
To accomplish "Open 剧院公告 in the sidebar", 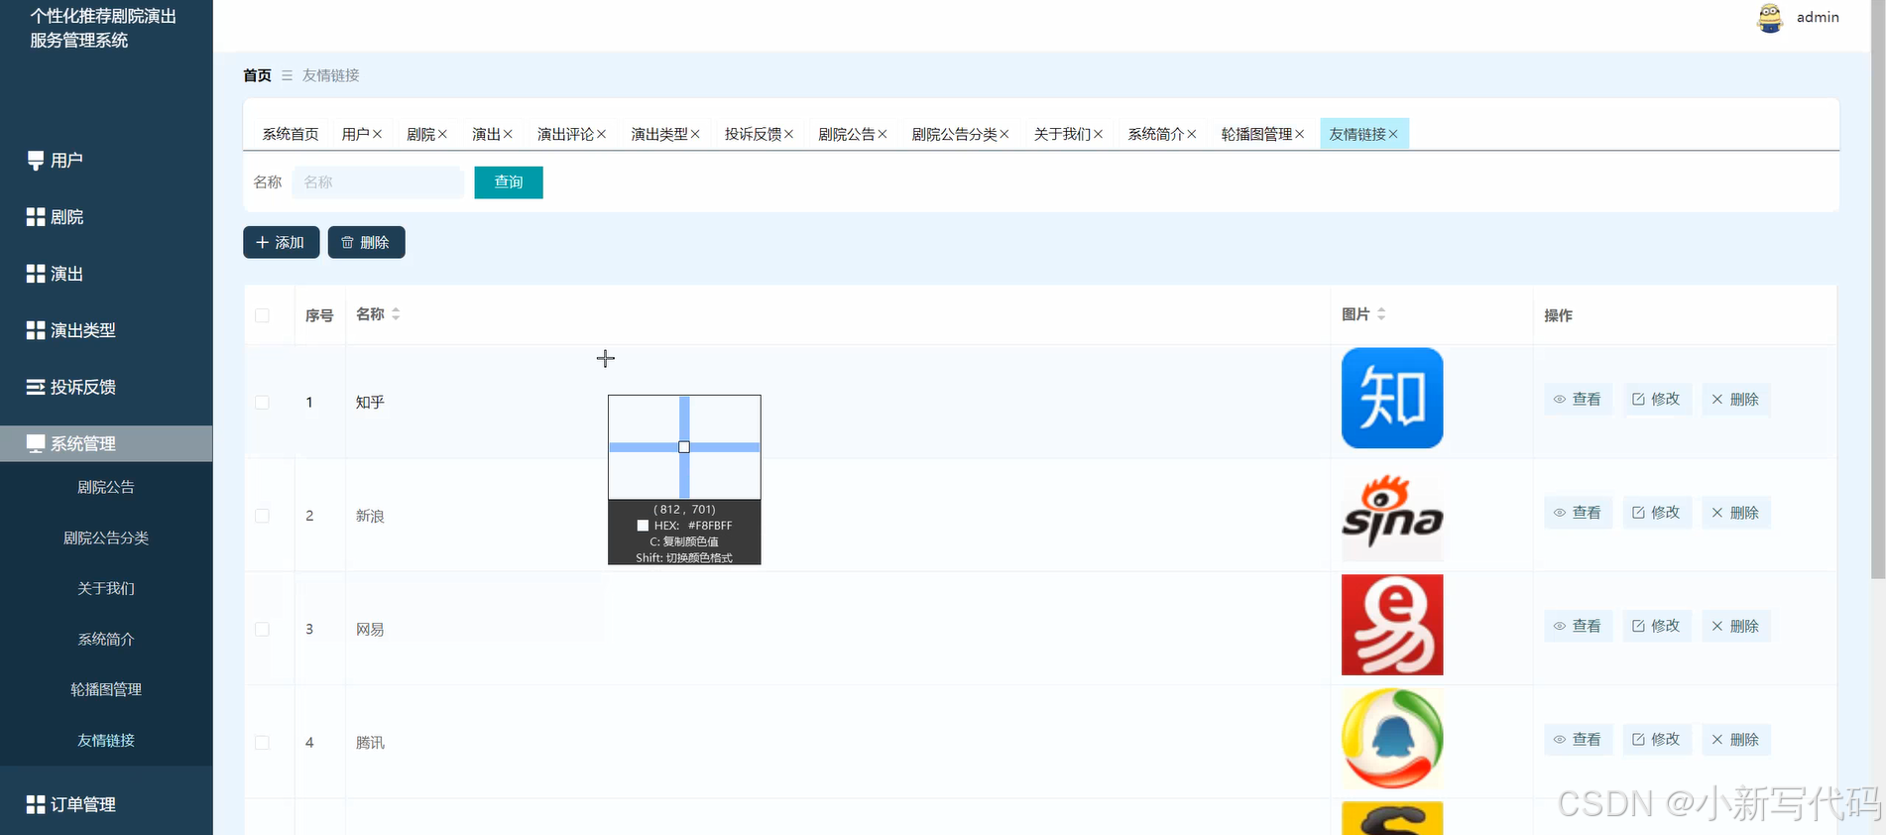I will [106, 487].
